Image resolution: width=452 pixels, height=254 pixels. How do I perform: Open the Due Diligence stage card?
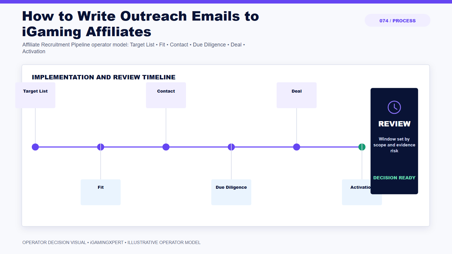click(x=231, y=192)
